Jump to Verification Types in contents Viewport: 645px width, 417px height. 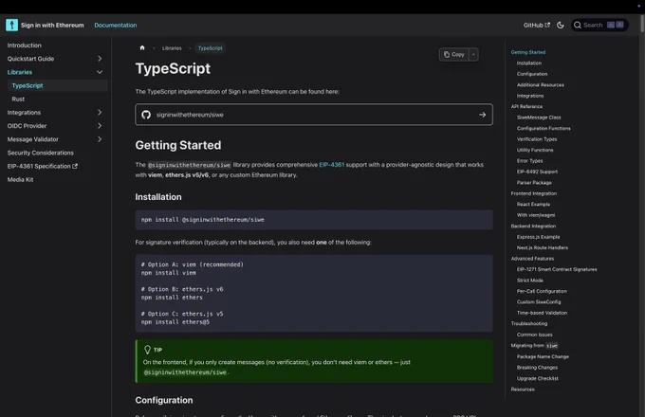537,139
